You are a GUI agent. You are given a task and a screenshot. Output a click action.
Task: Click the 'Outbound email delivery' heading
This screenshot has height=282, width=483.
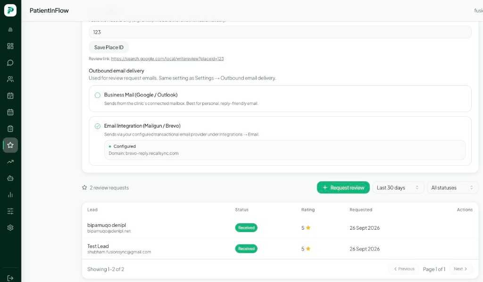(x=117, y=71)
